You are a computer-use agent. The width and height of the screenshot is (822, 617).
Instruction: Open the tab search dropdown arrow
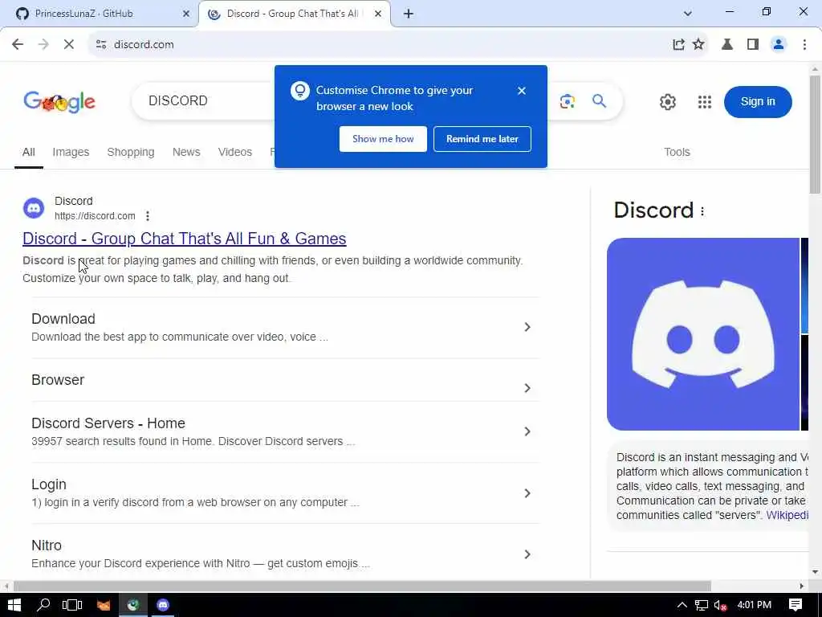(688, 14)
